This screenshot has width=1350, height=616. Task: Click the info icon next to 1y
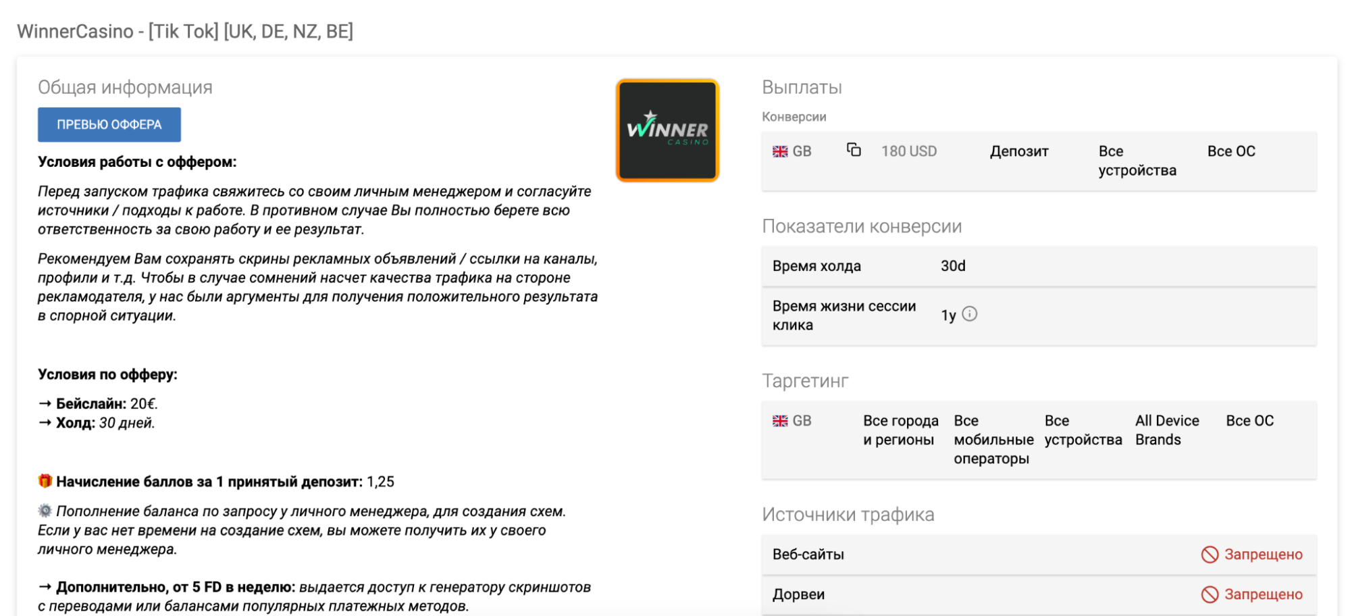coord(969,314)
